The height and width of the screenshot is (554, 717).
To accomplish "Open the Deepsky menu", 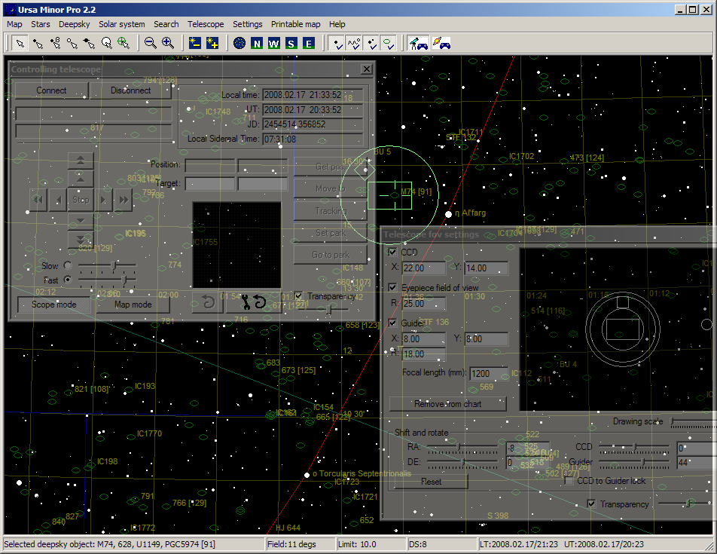I will point(74,24).
